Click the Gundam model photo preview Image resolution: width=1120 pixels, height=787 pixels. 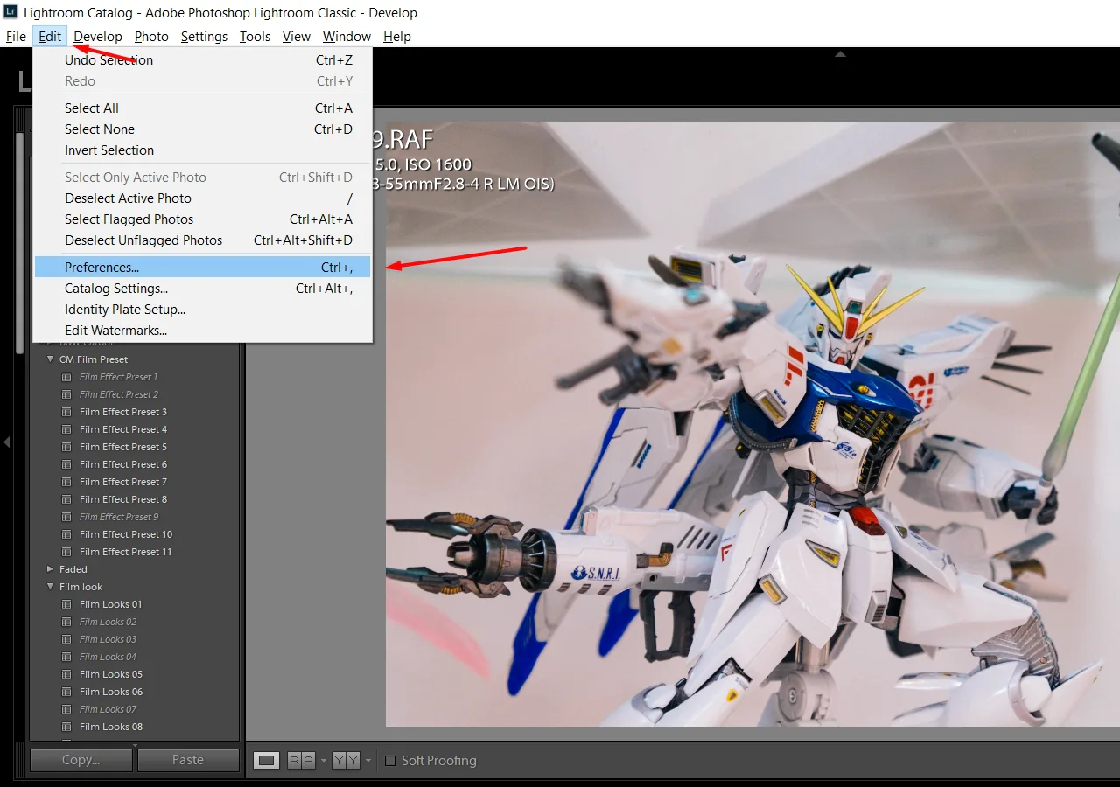pos(752,423)
